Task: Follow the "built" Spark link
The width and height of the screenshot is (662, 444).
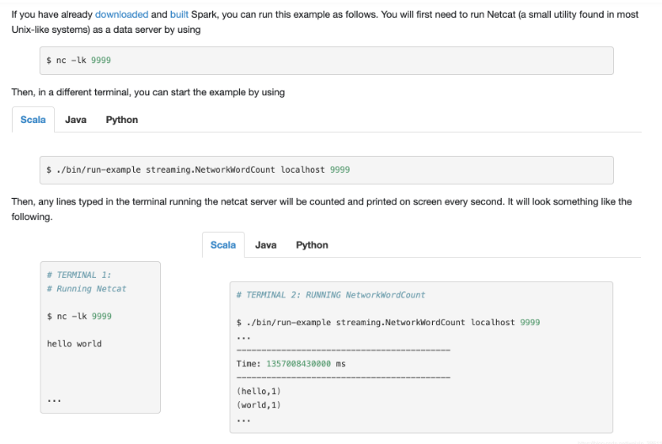Action: (x=179, y=14)
